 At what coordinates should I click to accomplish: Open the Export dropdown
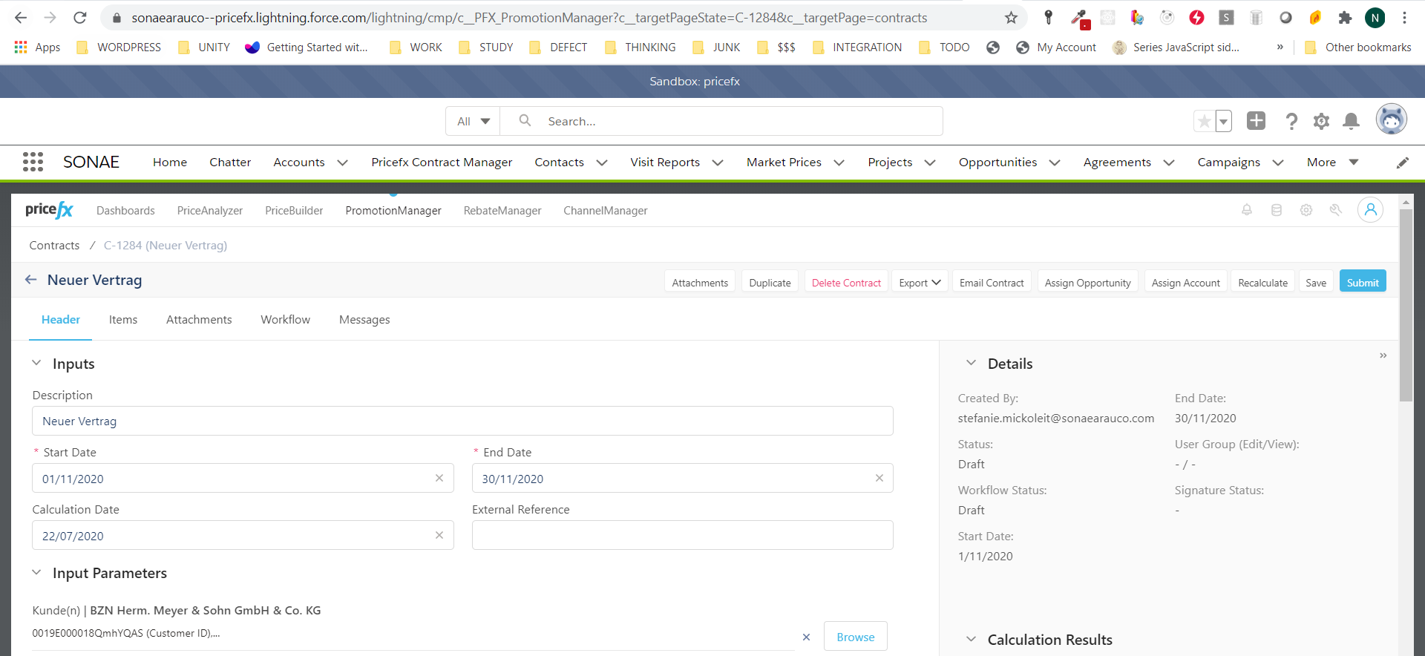[920, 283]
